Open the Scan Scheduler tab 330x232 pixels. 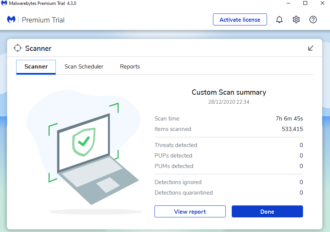(84, 67)
